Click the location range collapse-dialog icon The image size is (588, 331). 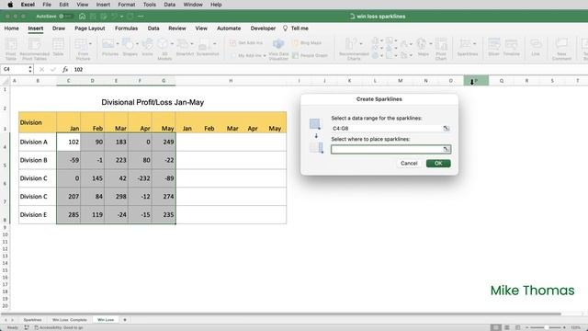[447, 149]
